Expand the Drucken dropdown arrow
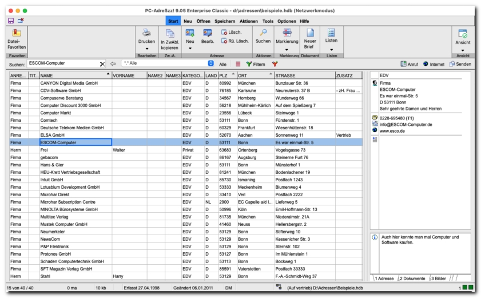Viewport: 481px width, 298px height. [x=146, y=49]
